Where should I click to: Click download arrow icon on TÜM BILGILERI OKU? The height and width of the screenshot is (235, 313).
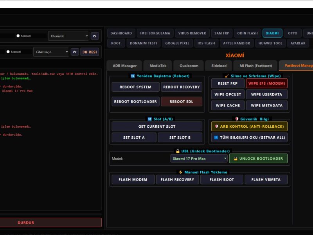coord(216,137)
